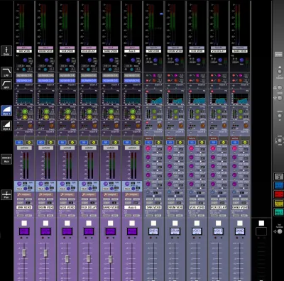Click the Aux 6 name label above the fader

[x=132, y=207]
